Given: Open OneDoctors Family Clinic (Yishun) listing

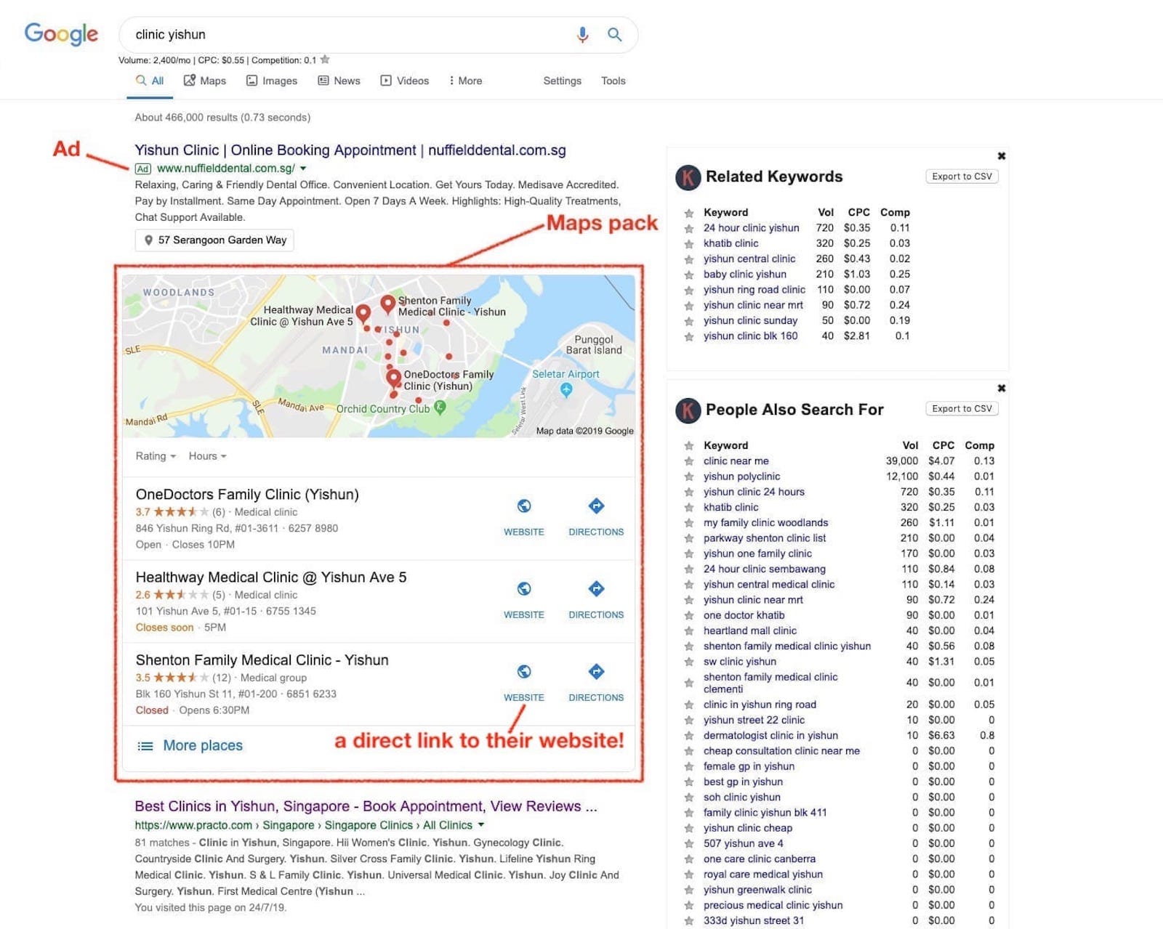Looking at the screenshot, I should tap(247, 495).
